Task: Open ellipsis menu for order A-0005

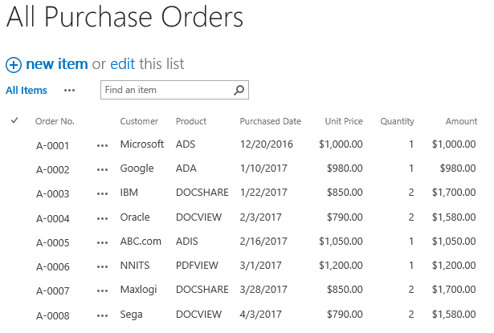Action: point(102,242)
